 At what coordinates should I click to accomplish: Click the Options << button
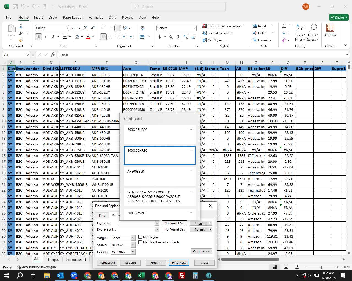pyautogui.click(x=201, y=251)
